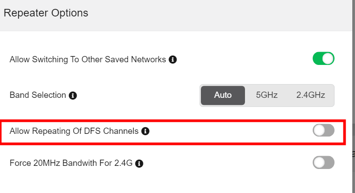355x193 pixels.
Task: Click the white knob of the green switch
Action: pos(328,59)
